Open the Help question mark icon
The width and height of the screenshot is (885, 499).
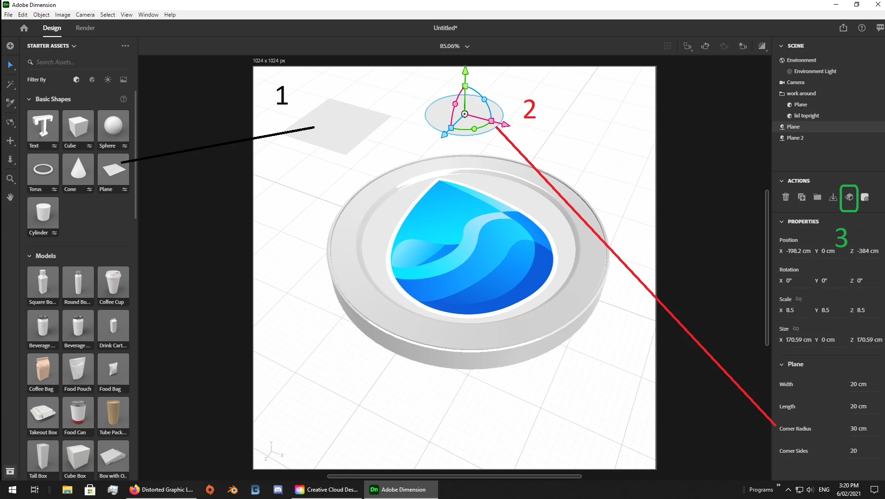coord(862,28)
